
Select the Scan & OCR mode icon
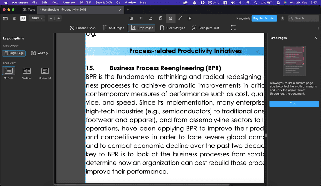170,18
